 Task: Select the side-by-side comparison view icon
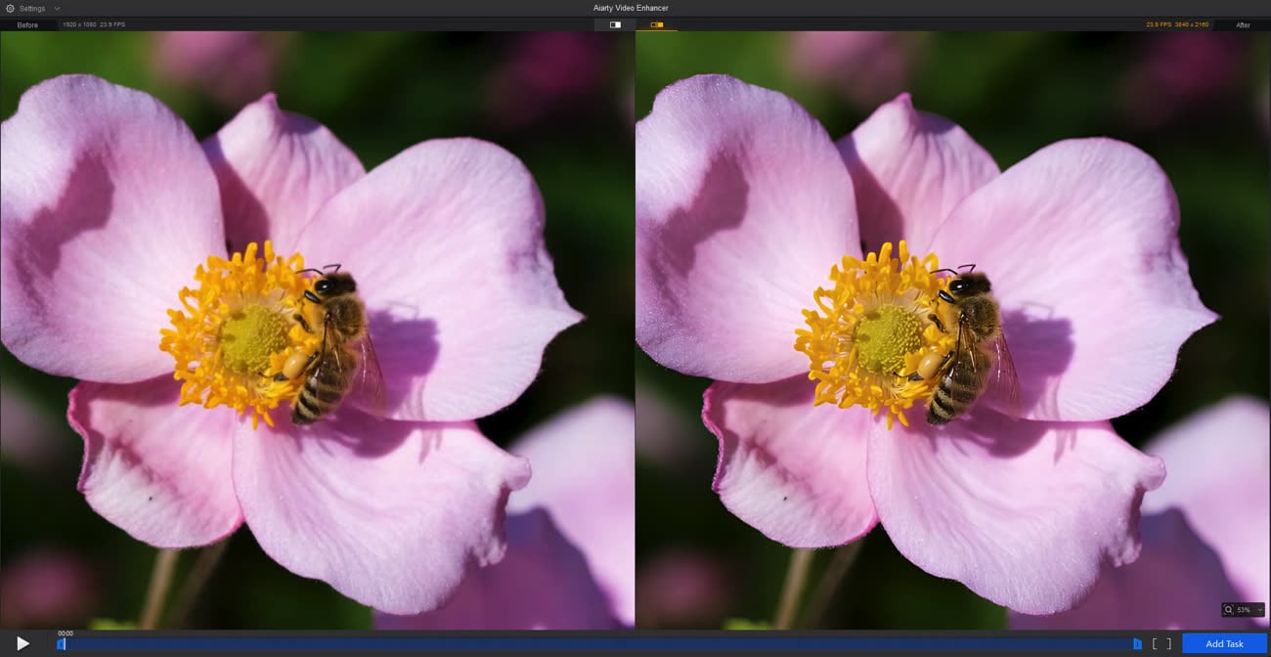point(656,24)
